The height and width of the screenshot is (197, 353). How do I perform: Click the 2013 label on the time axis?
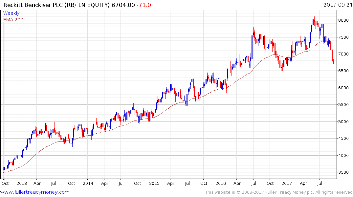[22, 183]
